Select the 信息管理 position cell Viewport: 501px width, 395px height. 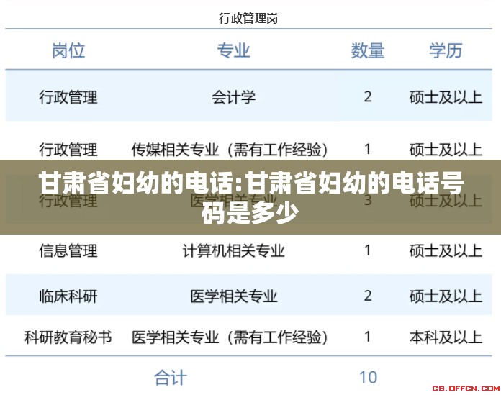68,251
